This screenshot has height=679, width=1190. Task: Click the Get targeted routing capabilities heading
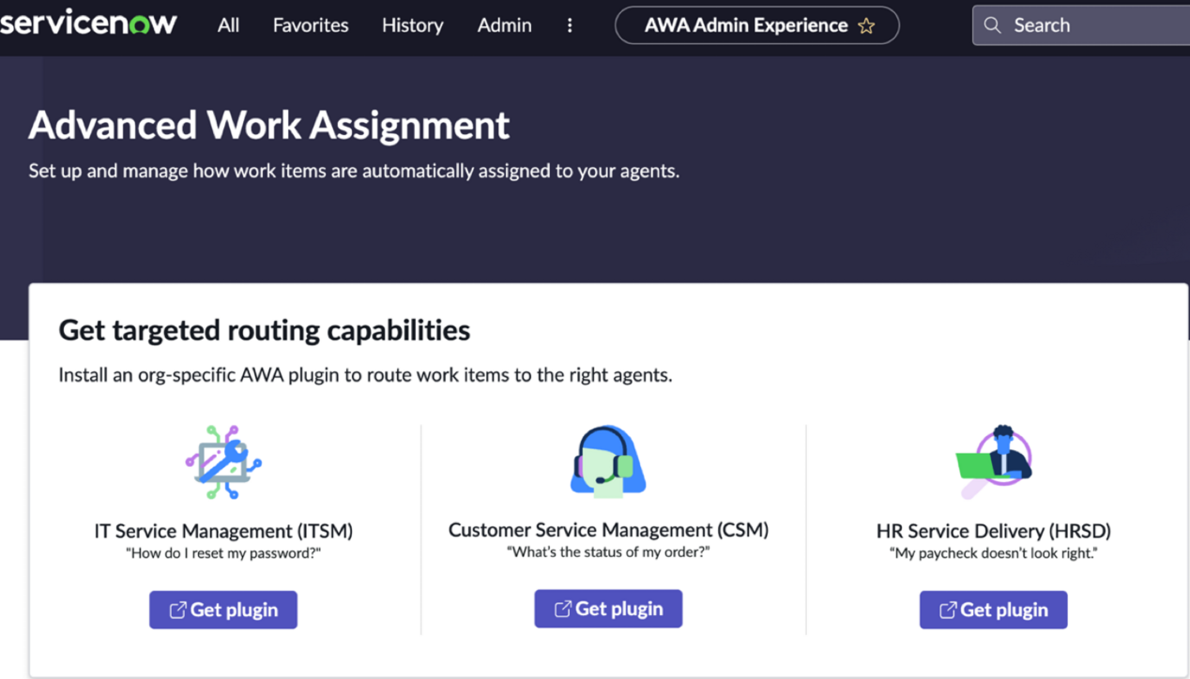pos(265,330)
